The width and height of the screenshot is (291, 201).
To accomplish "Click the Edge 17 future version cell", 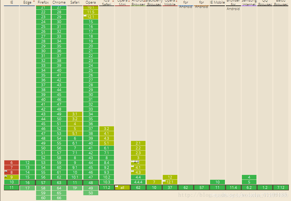I will [27, 188].
